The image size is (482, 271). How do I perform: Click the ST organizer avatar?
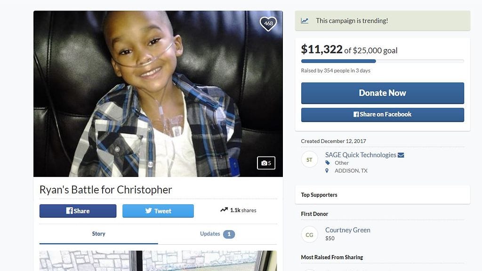[309, 159]
